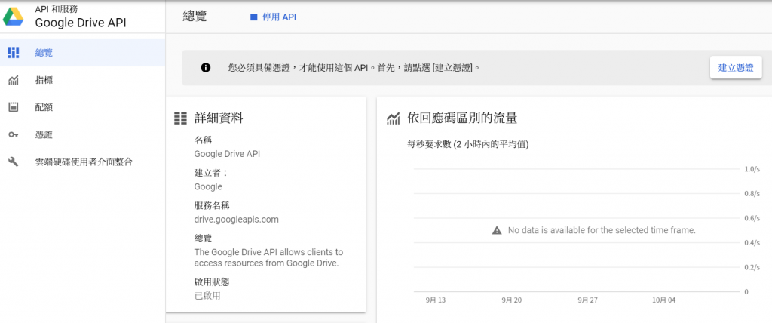The width and height of the screenshot is (772, 323).
Task: Click the API 和服務 header text
Action: click(x=56, y=9)
